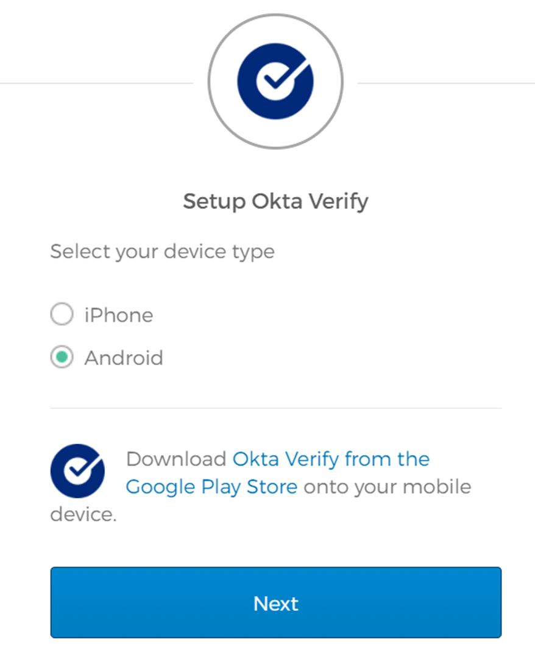Choose the iPhone label text
Image resolution: width=535 pixels, height=663 pixels.
coord(119,315)
